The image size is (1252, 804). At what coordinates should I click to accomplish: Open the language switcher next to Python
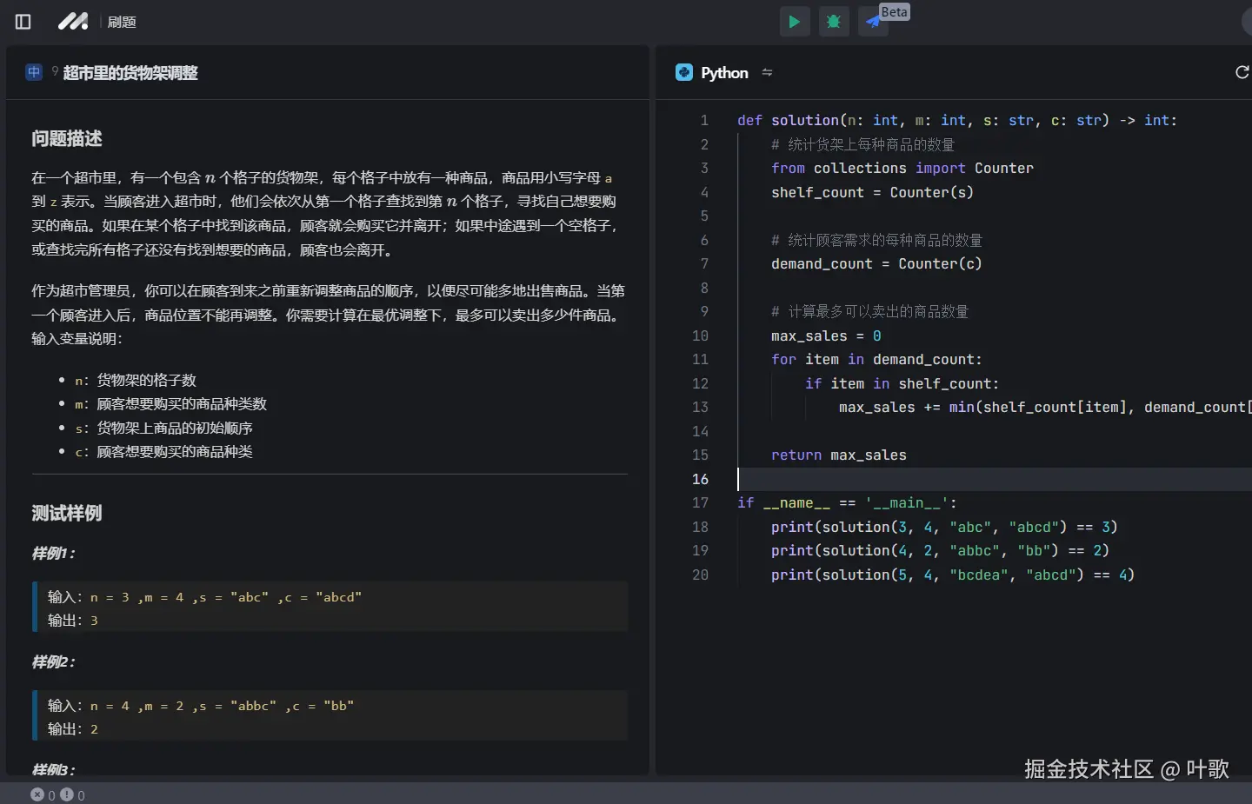[x=767, y=72]
